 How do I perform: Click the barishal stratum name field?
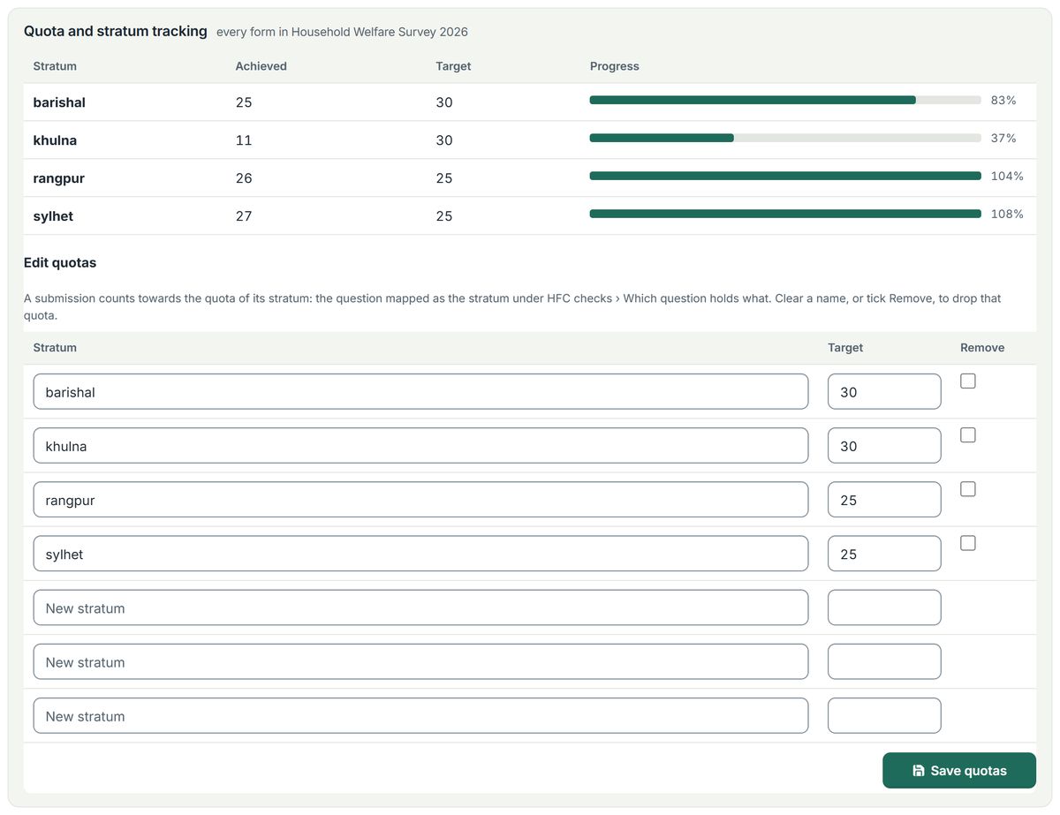click(x=420, y=392)
